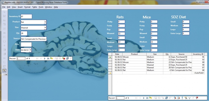
Task: Open the Format menu
Action: click(27, 7)
